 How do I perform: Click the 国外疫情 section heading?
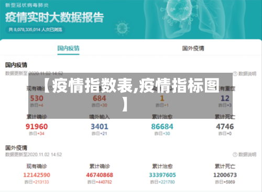click(16, 148)
